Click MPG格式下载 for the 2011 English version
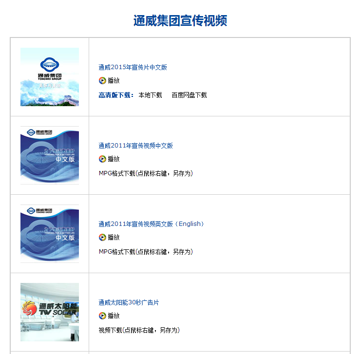The image size is (360, 354). pos(146,252)
